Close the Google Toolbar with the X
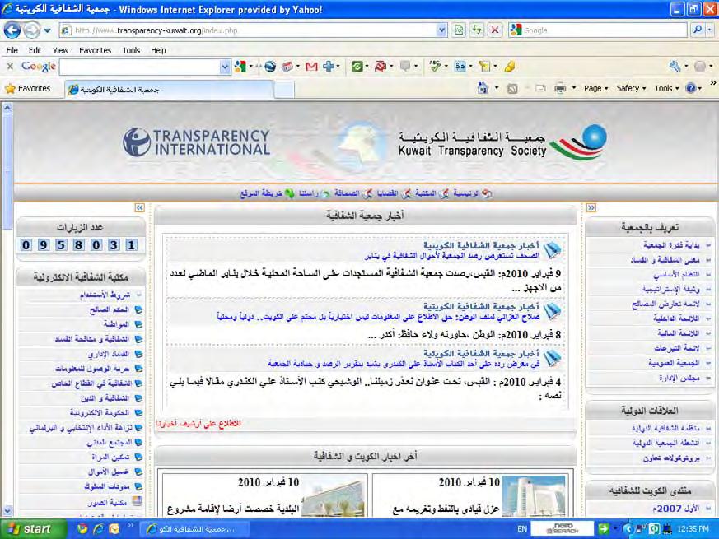 click(10, 67)
